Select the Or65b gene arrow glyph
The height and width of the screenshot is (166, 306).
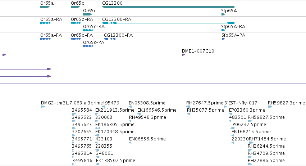click(75, 7)
